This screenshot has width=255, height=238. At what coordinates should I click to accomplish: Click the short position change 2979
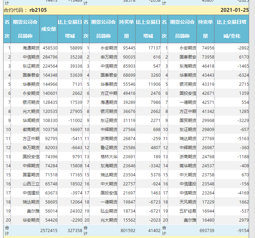pos(244,220)
